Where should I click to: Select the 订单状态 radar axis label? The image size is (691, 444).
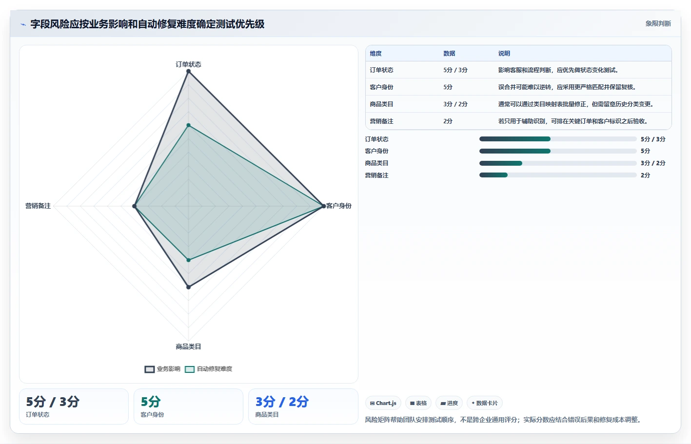pyautogui.click(x=188, y=64)
